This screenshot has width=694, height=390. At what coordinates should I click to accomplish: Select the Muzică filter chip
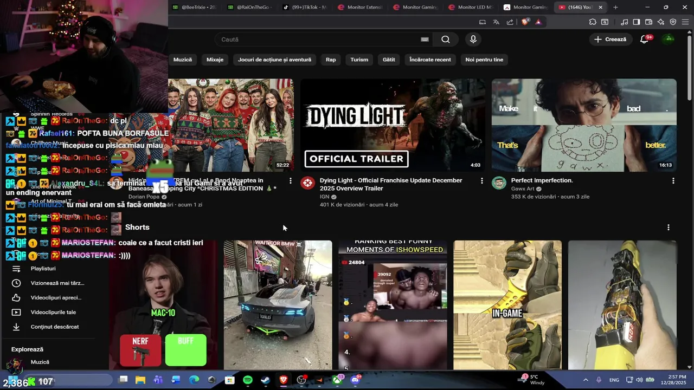[183, 60]
